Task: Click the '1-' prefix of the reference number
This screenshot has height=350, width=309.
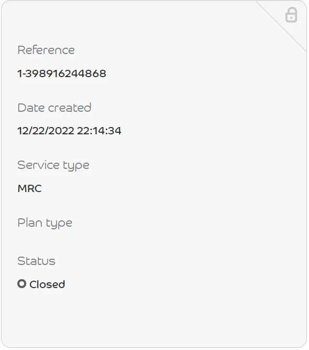Action: point(21,73)
